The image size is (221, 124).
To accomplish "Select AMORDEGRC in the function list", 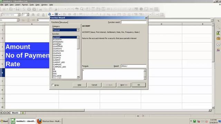I will point(65,42).
